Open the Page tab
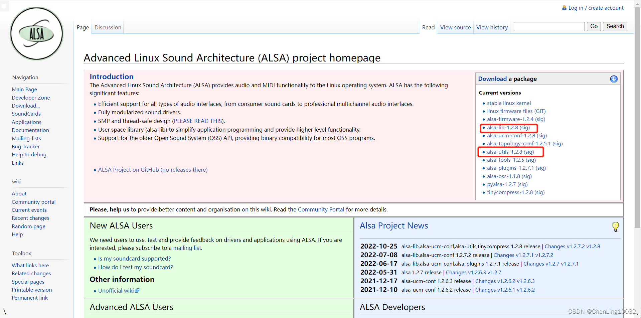This screenshot has width=641, height=318. click(83, 27)
